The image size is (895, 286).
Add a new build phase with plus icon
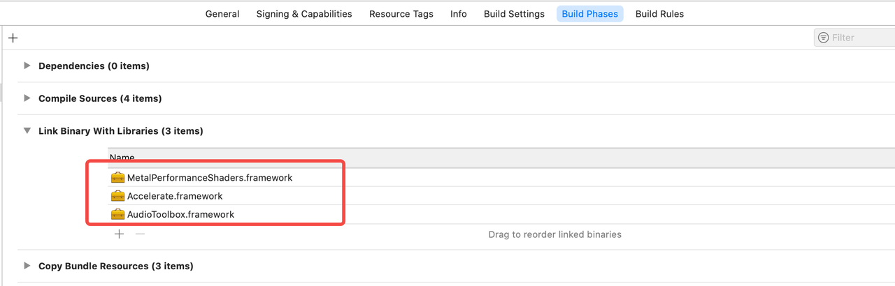point(13,38)
